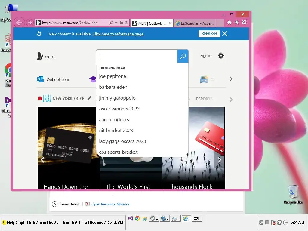308x231 pixels.
Task: Go to next carousel slide arrow
Action: [219, 160]
